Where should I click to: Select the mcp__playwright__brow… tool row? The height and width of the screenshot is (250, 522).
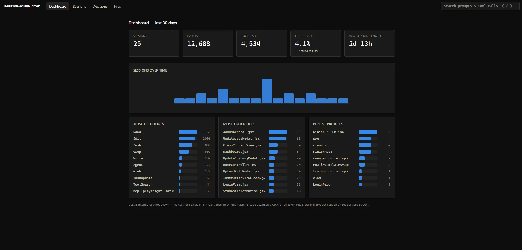pos(172,191)
